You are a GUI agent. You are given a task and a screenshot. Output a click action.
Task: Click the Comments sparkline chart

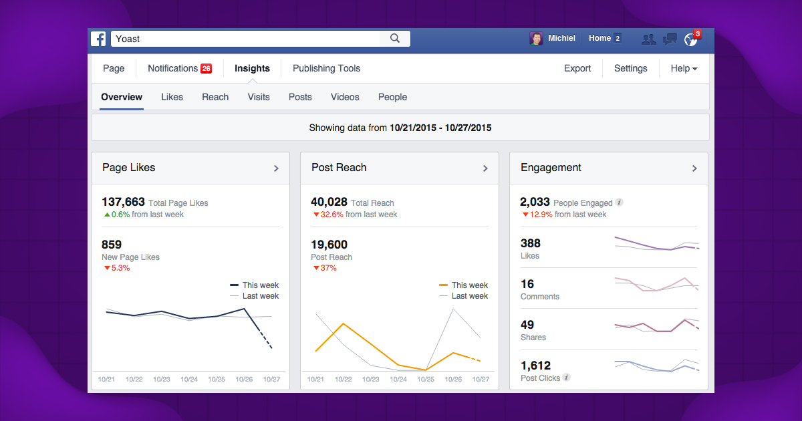click(x=656, y=284)
